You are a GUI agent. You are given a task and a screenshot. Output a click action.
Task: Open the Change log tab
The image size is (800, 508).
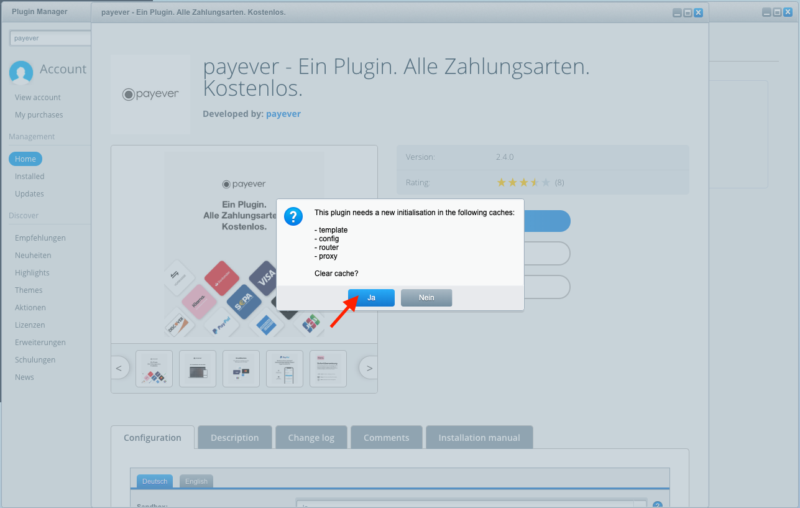coord(311,438)
